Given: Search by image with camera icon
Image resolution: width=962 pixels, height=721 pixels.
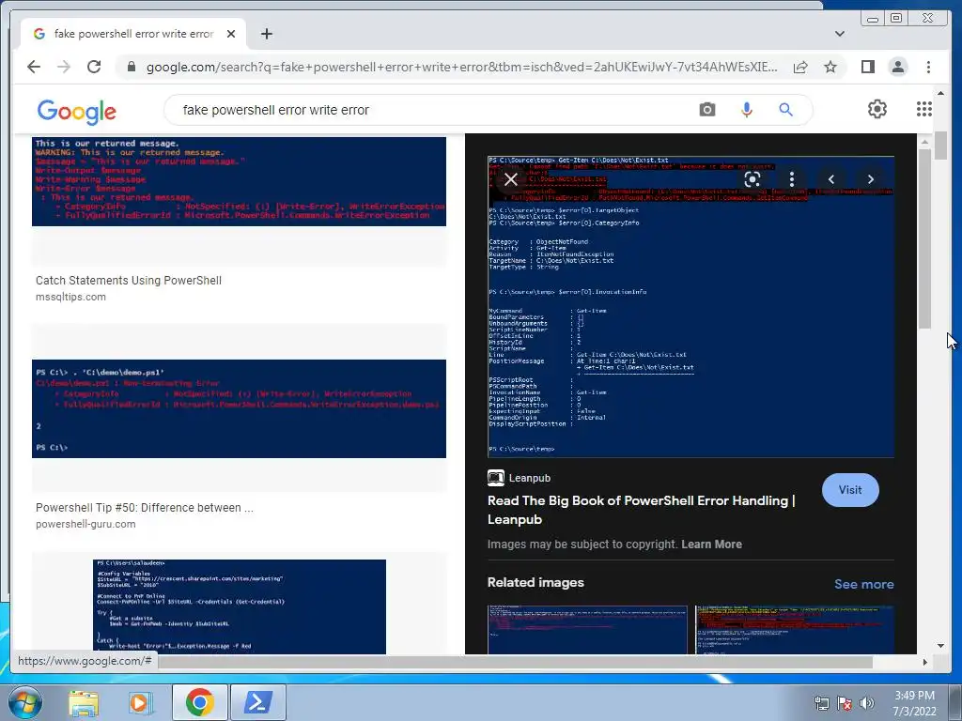Looking at the screenshot, I should pos(706,110).
